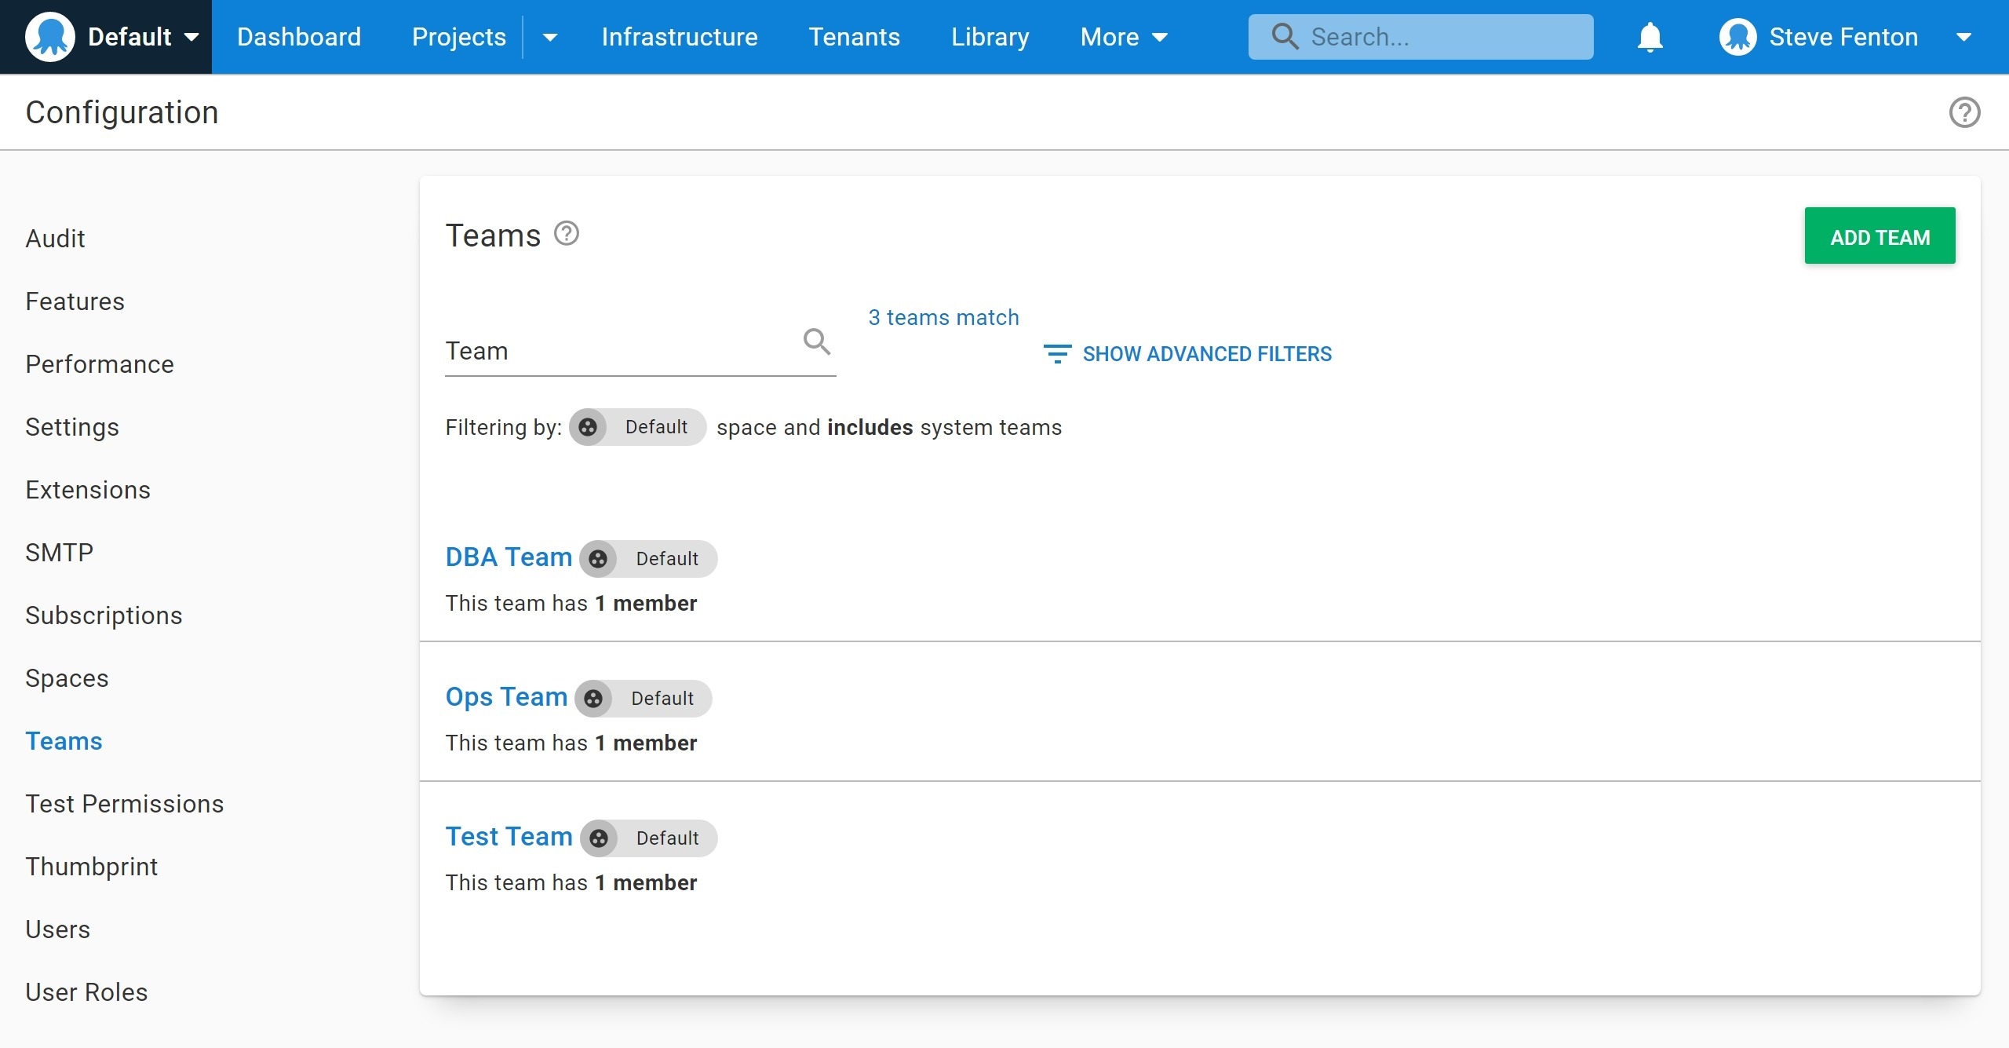
Task: Open the Steve Fenton user dropdown arrow
Action: [1963, 37]
